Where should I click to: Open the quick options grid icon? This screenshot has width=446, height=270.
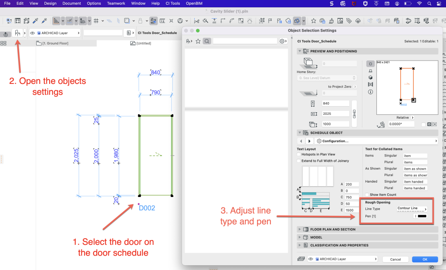[x=3, y=43]
